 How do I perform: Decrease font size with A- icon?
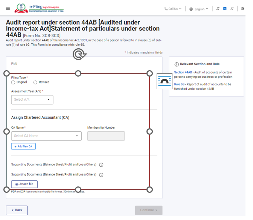(x=218, y=9)
